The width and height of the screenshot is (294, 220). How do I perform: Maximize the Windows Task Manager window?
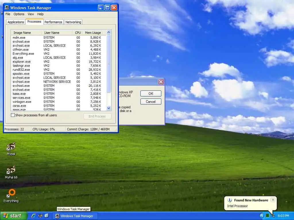point(107,8)
